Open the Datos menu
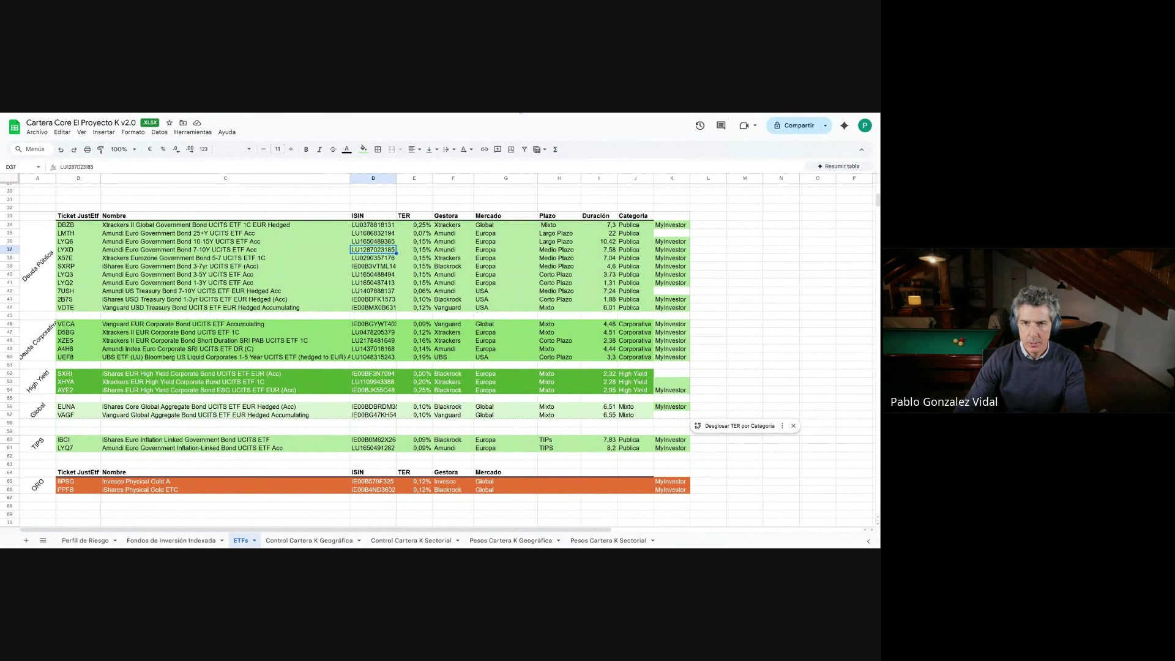 [159, 132]
